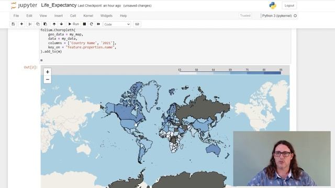The image size is (335, 188).
Task: Click the Trusted notebook indicator
Action: pyautogui.click(x=245, y=16)
